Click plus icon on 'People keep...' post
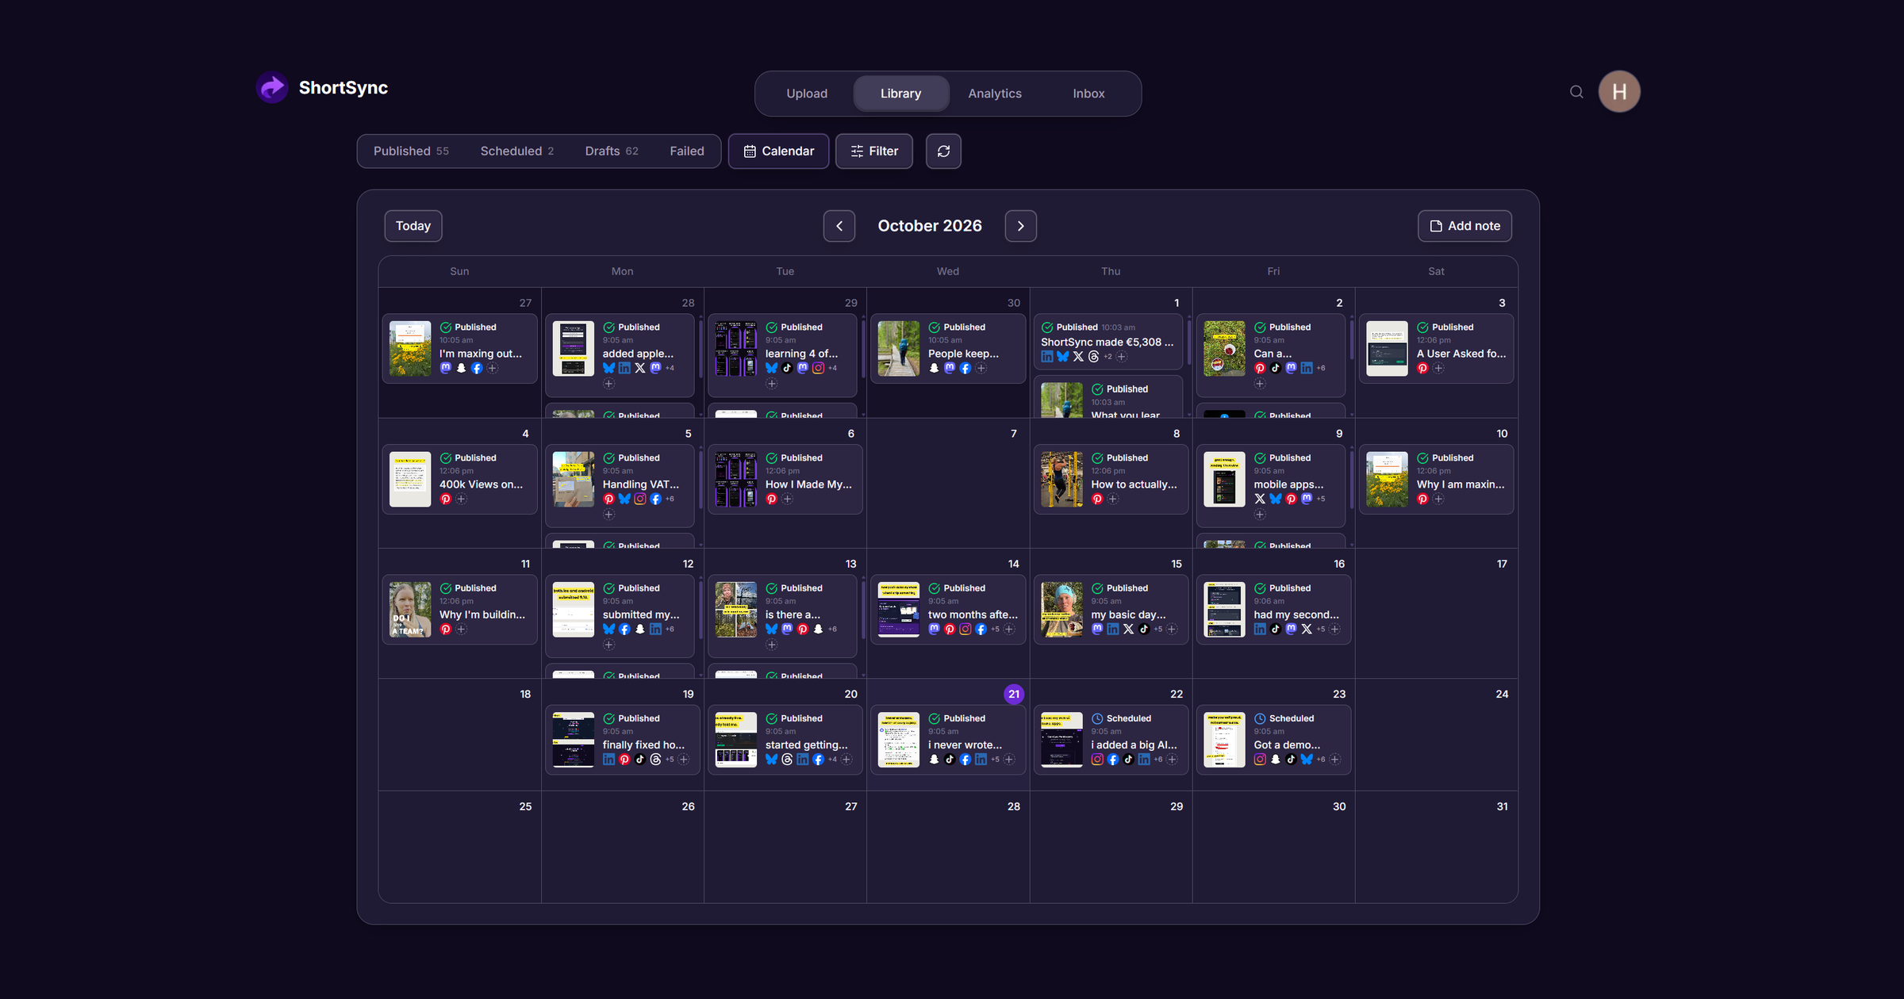This screenshot has width=1904, height=999. [981, 369]
